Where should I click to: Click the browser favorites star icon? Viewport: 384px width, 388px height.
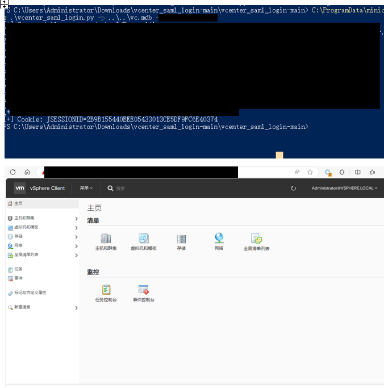310,172
